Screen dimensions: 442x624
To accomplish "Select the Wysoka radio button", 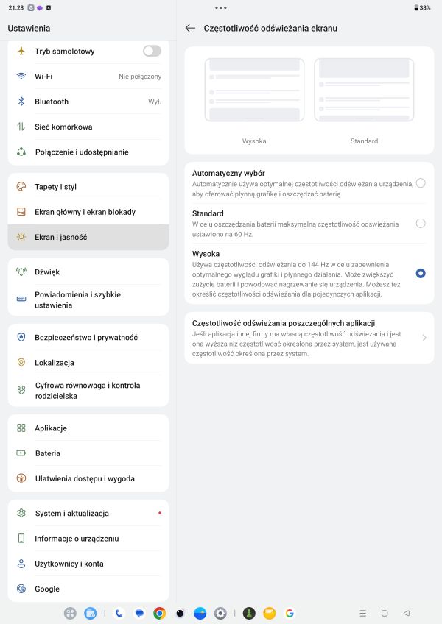I will click(421, 273).
